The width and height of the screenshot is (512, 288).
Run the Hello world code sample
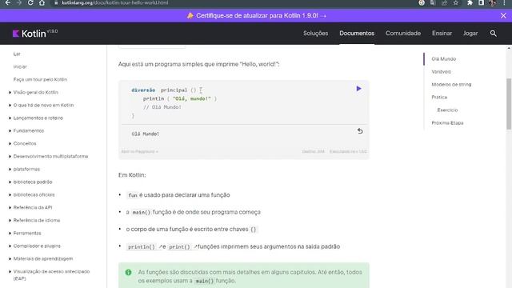point(358,89)
